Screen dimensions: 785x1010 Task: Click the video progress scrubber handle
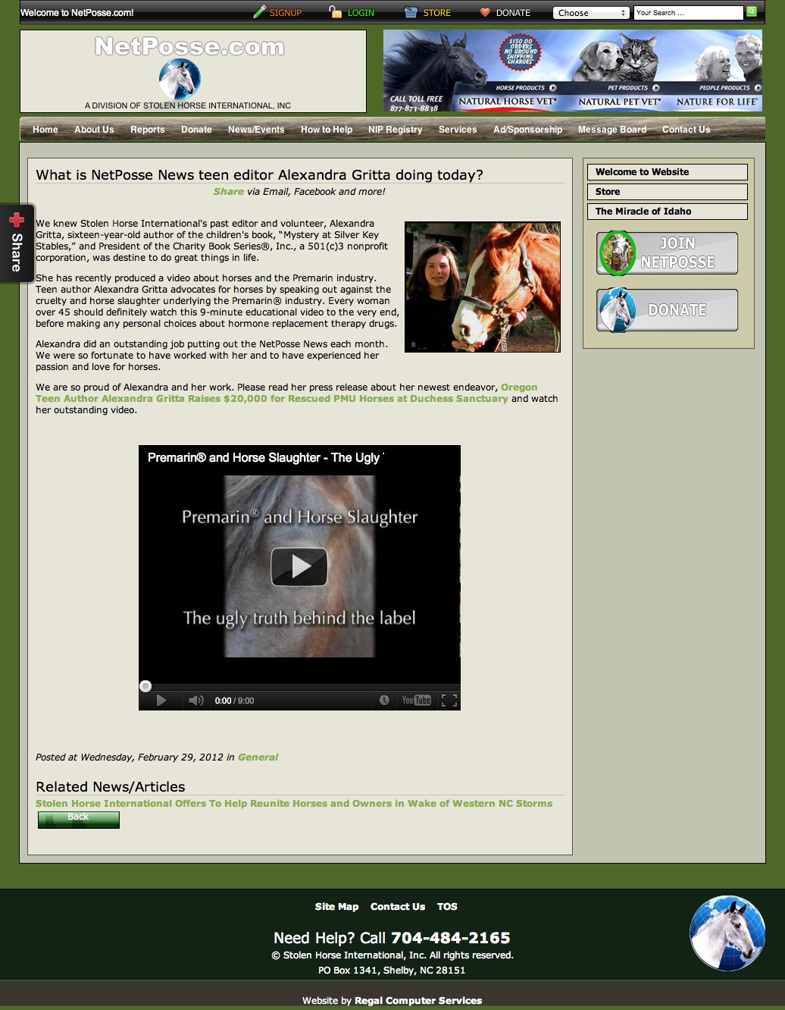tap(145, 686)
